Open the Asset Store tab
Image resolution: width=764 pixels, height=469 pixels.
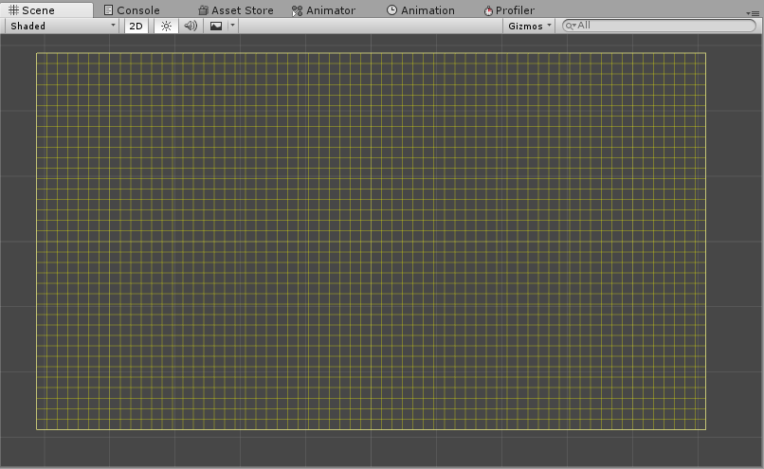coord(236,10)
